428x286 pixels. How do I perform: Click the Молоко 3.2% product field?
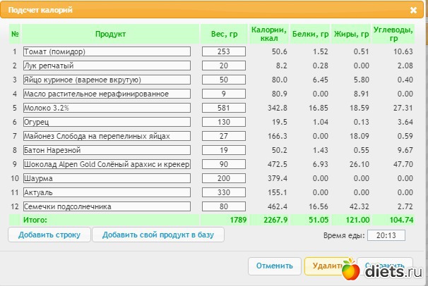[x=107, y=108]
